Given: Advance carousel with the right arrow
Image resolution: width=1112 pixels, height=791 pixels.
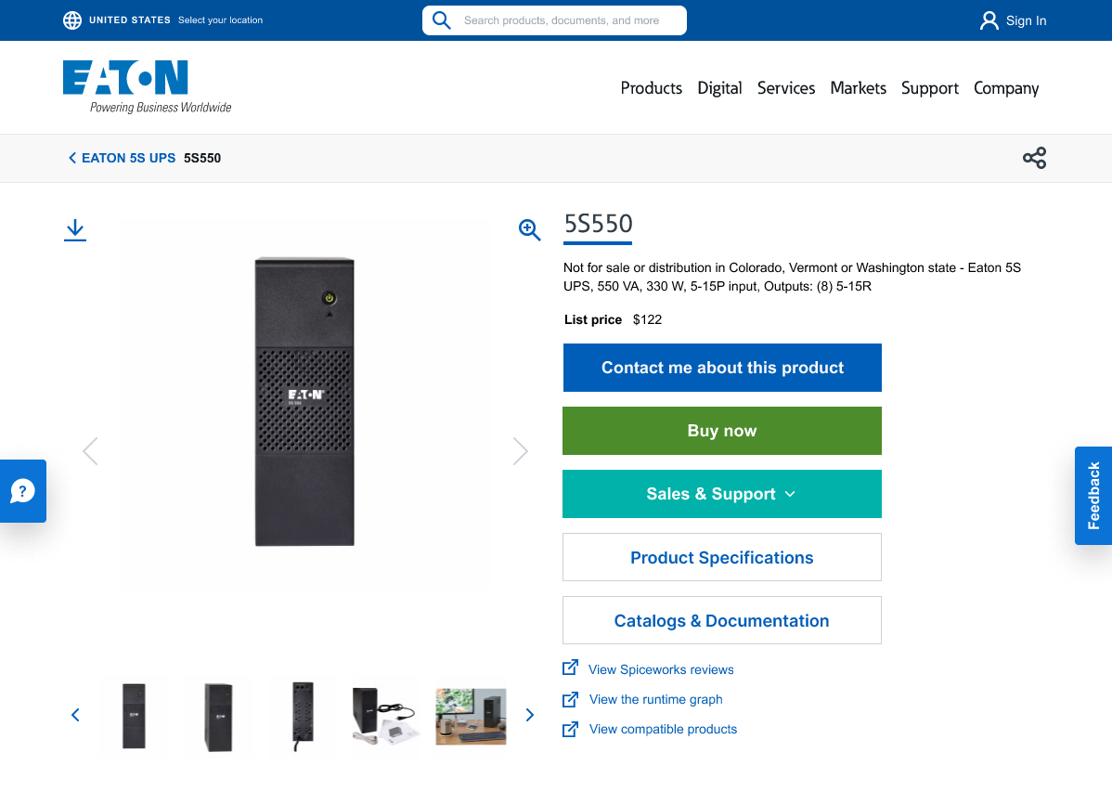Looking at the screenshot, I should pyautogui.click(x=520, y=450).
